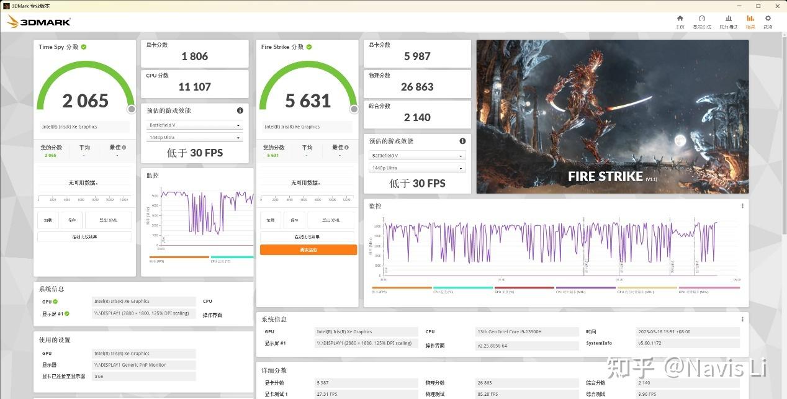Click 保存 button under Time Spy
The width and height of the screenshot is (787, 399).
(71, 220)
